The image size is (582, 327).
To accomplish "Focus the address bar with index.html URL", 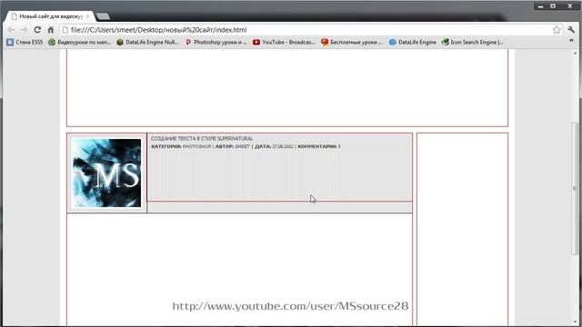I will coord(310,30).
